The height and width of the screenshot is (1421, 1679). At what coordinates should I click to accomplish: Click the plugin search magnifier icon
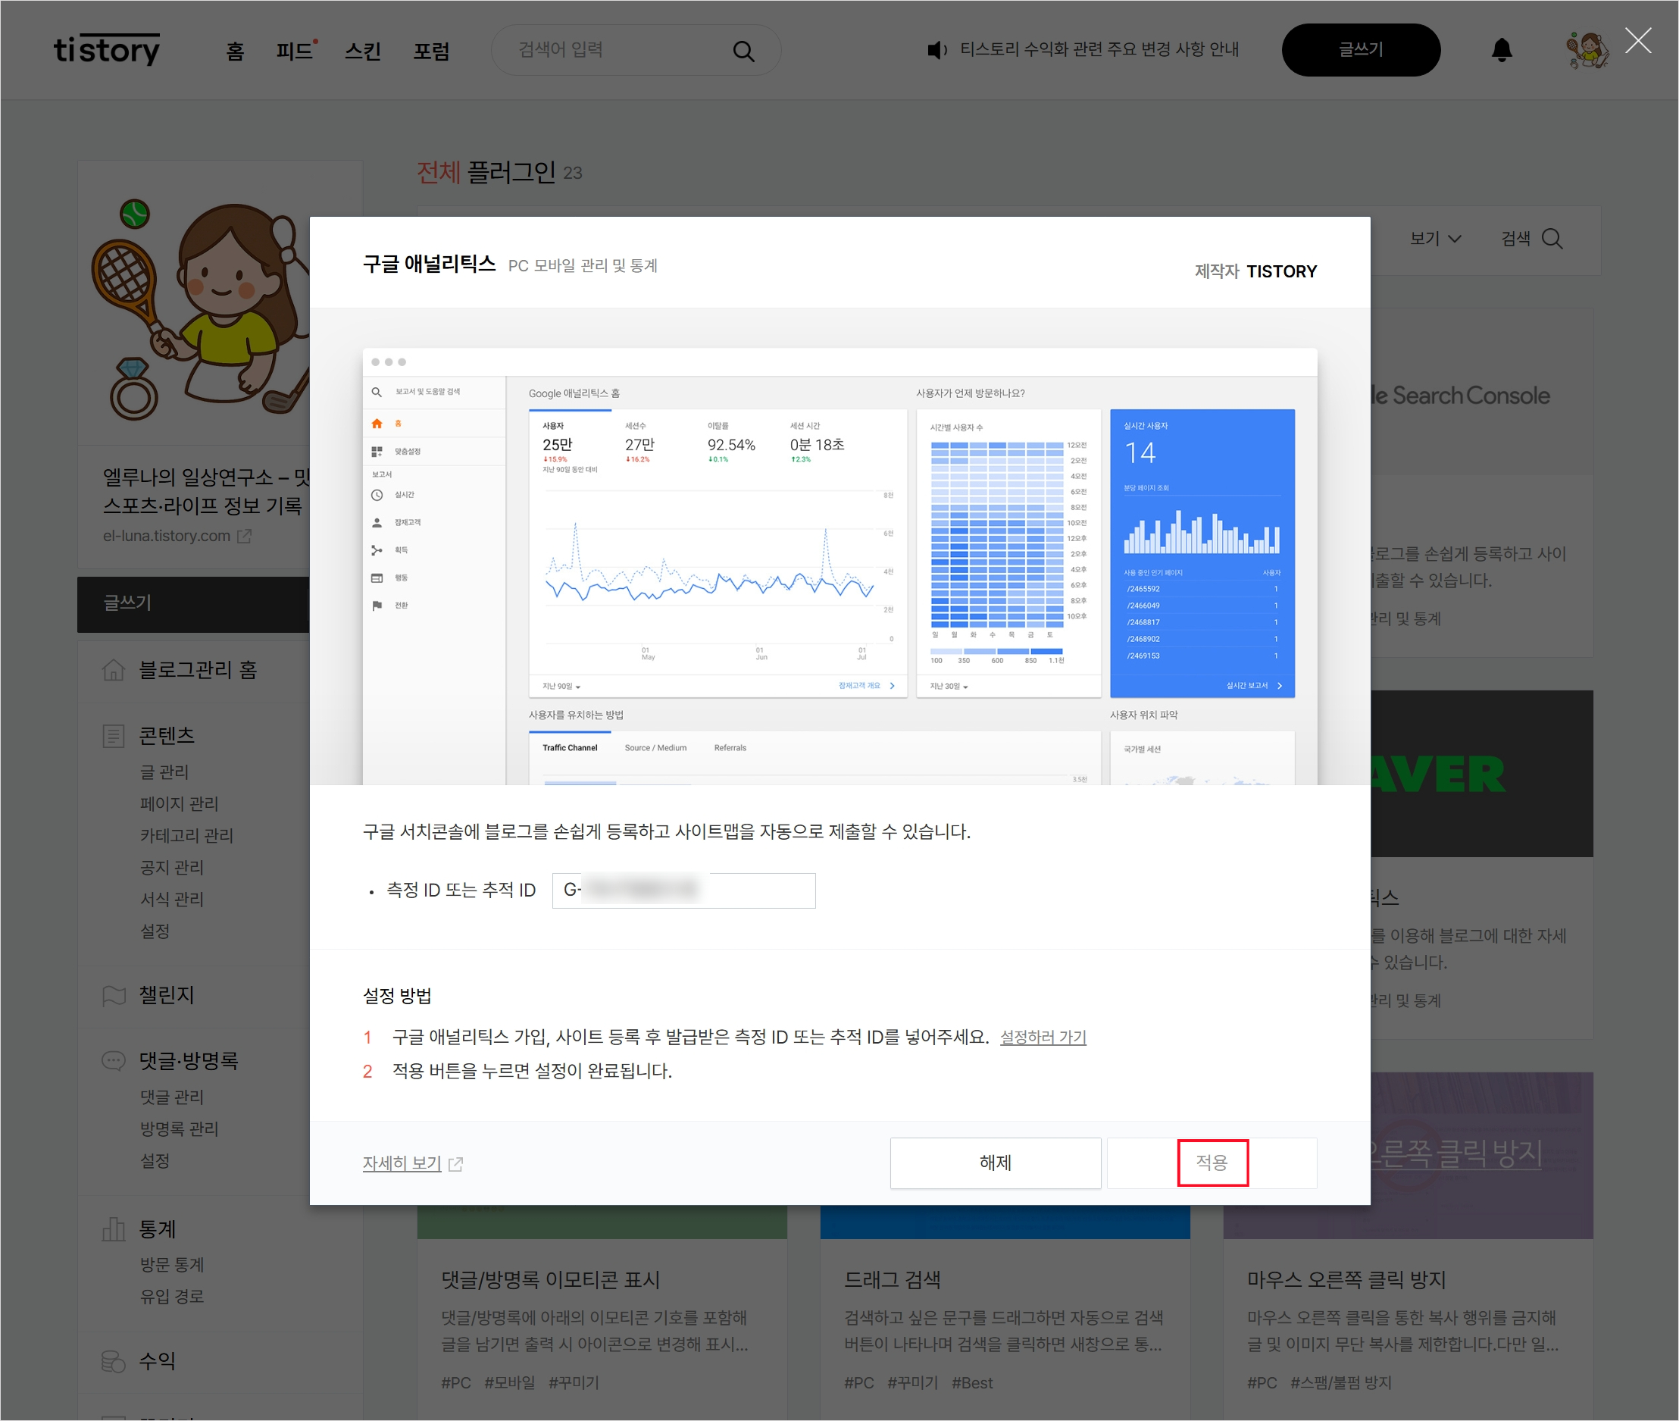(x=1552, y=239)
